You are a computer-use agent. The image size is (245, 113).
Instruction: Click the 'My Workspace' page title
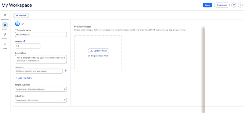click(x=17, y=5)
